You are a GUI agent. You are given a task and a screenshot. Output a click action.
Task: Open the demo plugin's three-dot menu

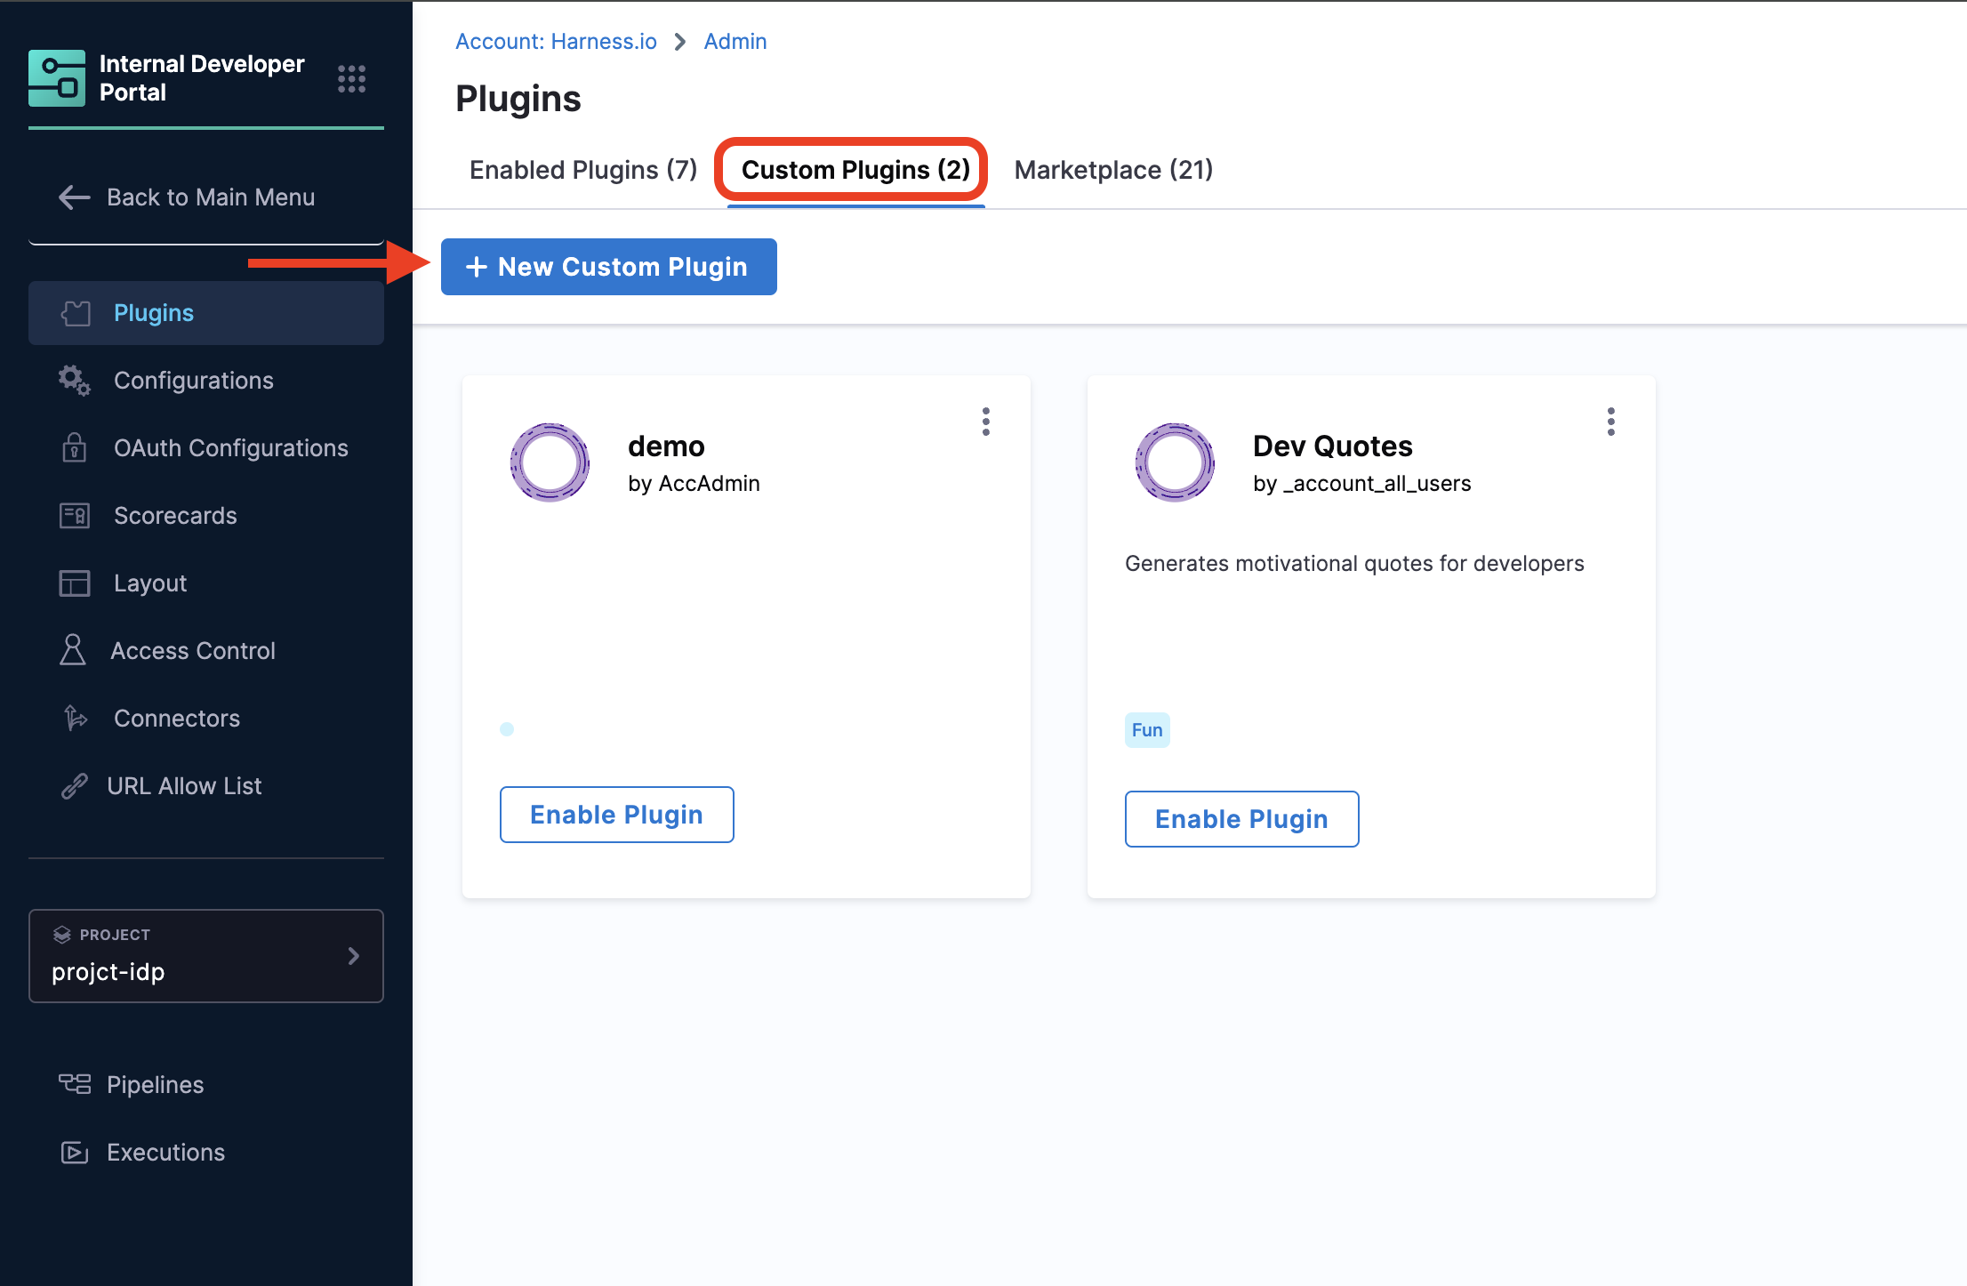[985, 422]
